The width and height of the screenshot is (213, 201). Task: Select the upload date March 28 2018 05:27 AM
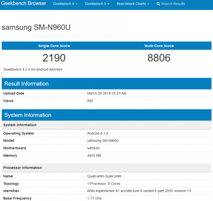point(106,93)
